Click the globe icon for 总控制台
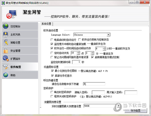The image size is (151, 116). pyautogui.click(x=6, y=26)
